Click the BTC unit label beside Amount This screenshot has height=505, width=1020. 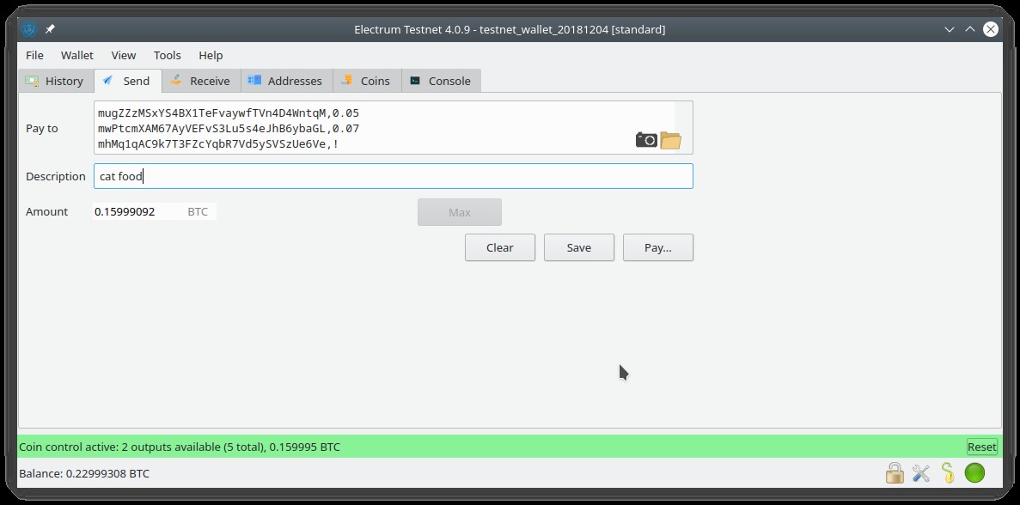pyautogui.click(x=198, y=212)
